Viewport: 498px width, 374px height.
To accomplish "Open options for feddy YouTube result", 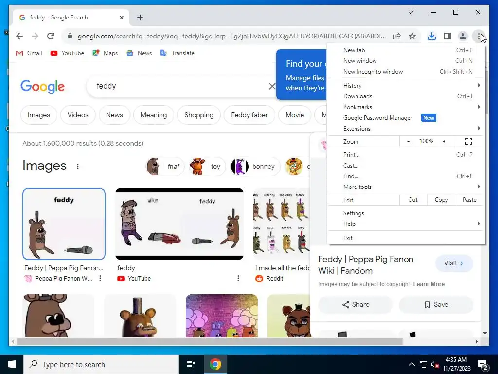I will (x=238, y=278).
